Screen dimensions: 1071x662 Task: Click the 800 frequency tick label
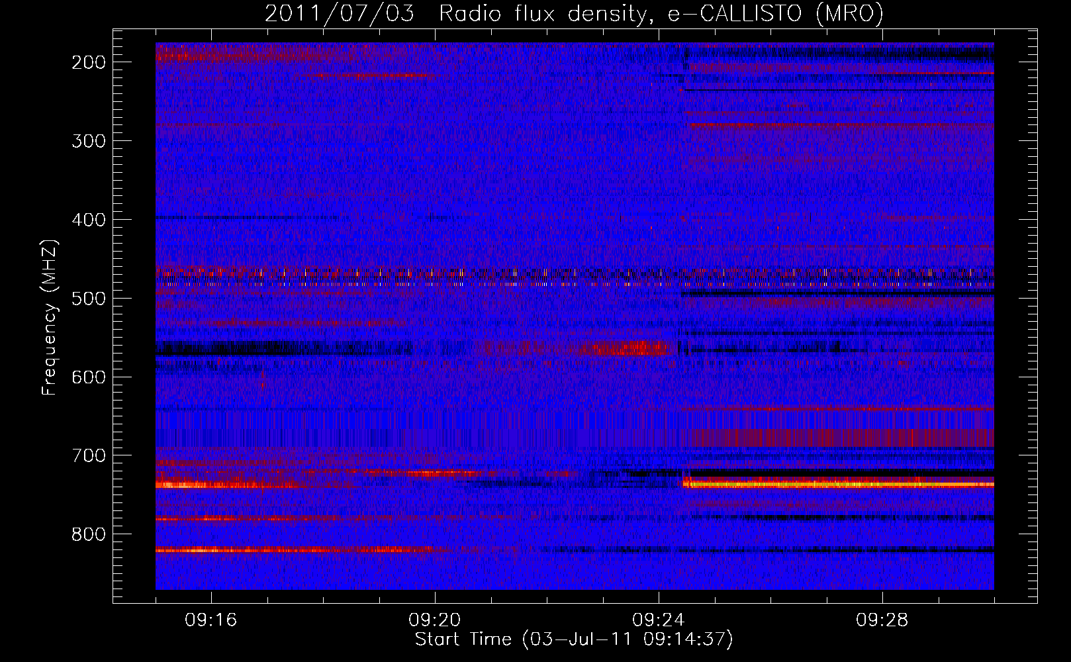coord(88,535)
